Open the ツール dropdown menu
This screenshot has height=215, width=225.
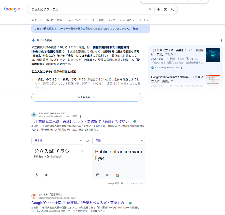[143, 20]
